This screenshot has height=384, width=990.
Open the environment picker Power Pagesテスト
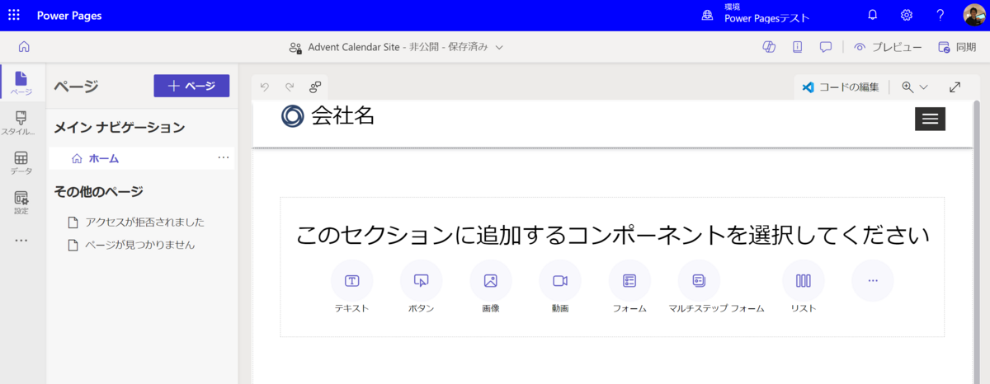(756, 15)
